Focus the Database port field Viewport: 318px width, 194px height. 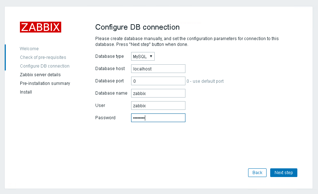pyautogui.click(x=158, y=81)
